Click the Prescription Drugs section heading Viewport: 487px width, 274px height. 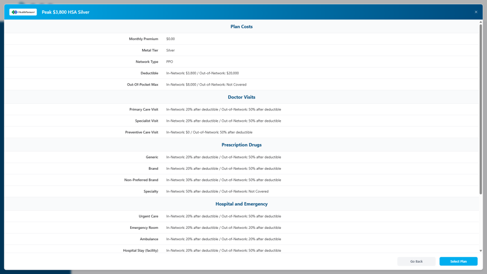[242, 145]
